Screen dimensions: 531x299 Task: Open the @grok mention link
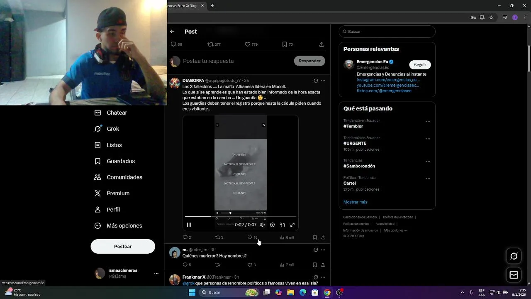click(188, 283)
